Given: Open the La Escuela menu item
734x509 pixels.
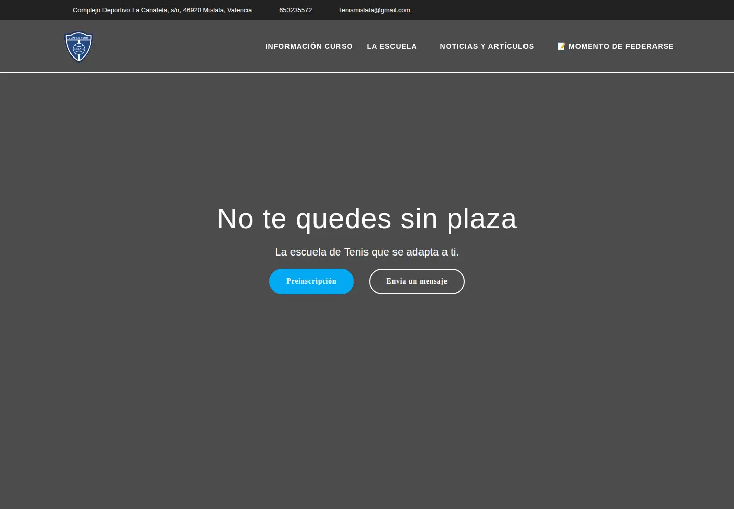Looking at the screenshot, I should coord(391,46).
